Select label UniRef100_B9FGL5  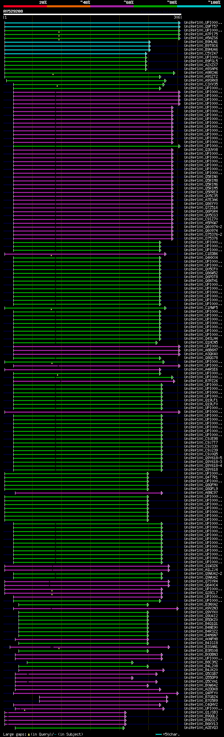pos(201,61)
